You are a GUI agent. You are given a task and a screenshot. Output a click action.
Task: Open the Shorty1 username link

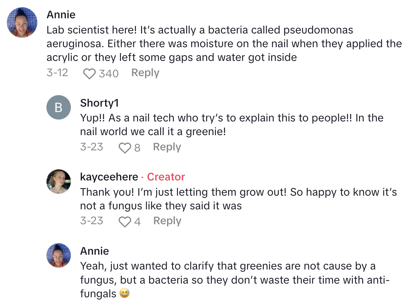coord(99,103)
